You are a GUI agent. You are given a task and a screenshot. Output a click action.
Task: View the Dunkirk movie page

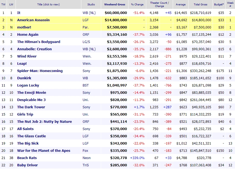click(24, 78)
